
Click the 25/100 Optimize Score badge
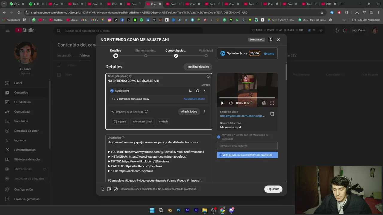[255, 53]
